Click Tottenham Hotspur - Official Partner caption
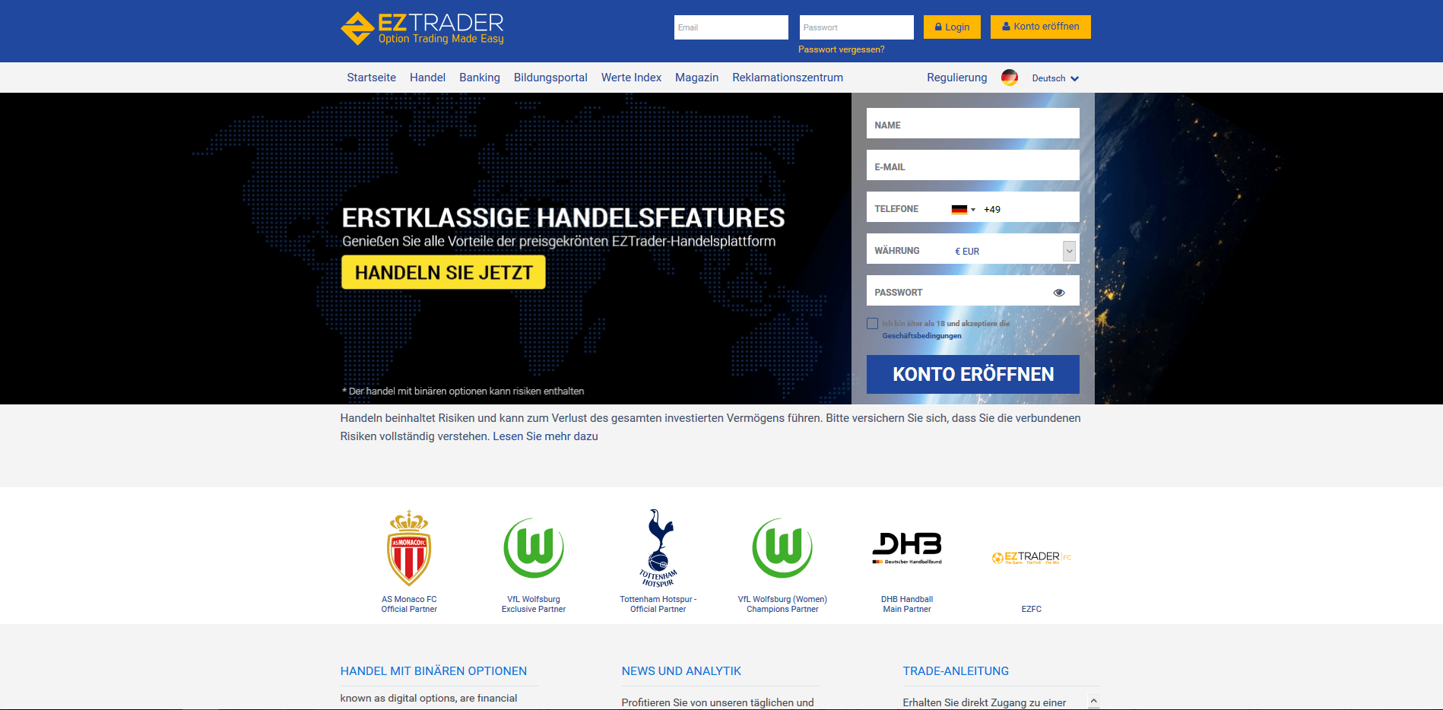 [658, 604]
